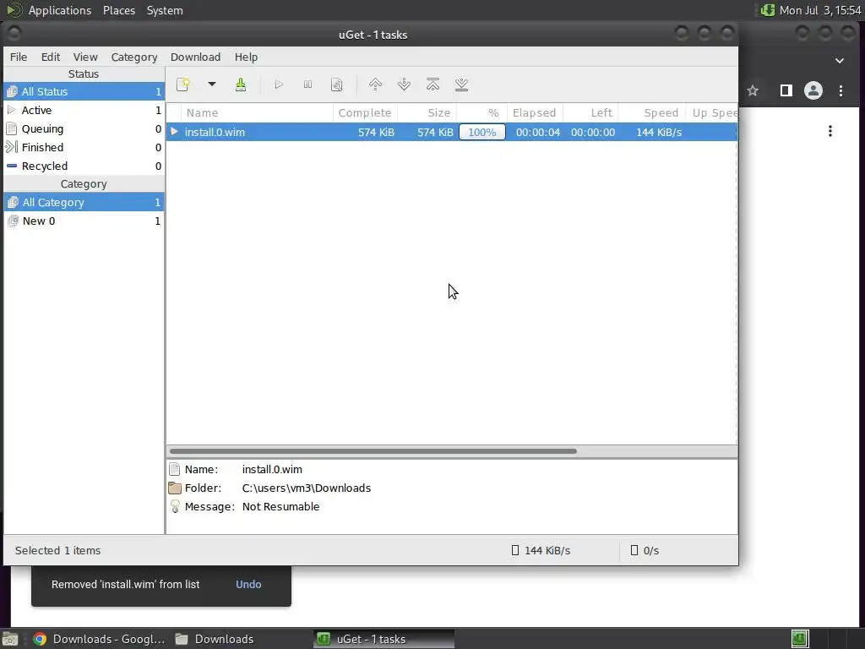Select the Recycled status filter
Screen dimensions: 865x649
(x=84, y=166)
